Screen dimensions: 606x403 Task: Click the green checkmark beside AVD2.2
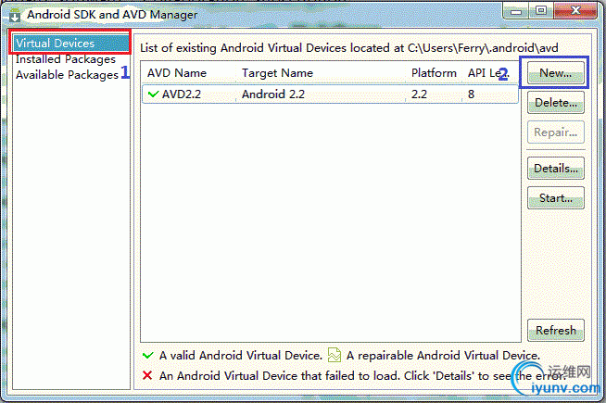(x=153, y=94)
